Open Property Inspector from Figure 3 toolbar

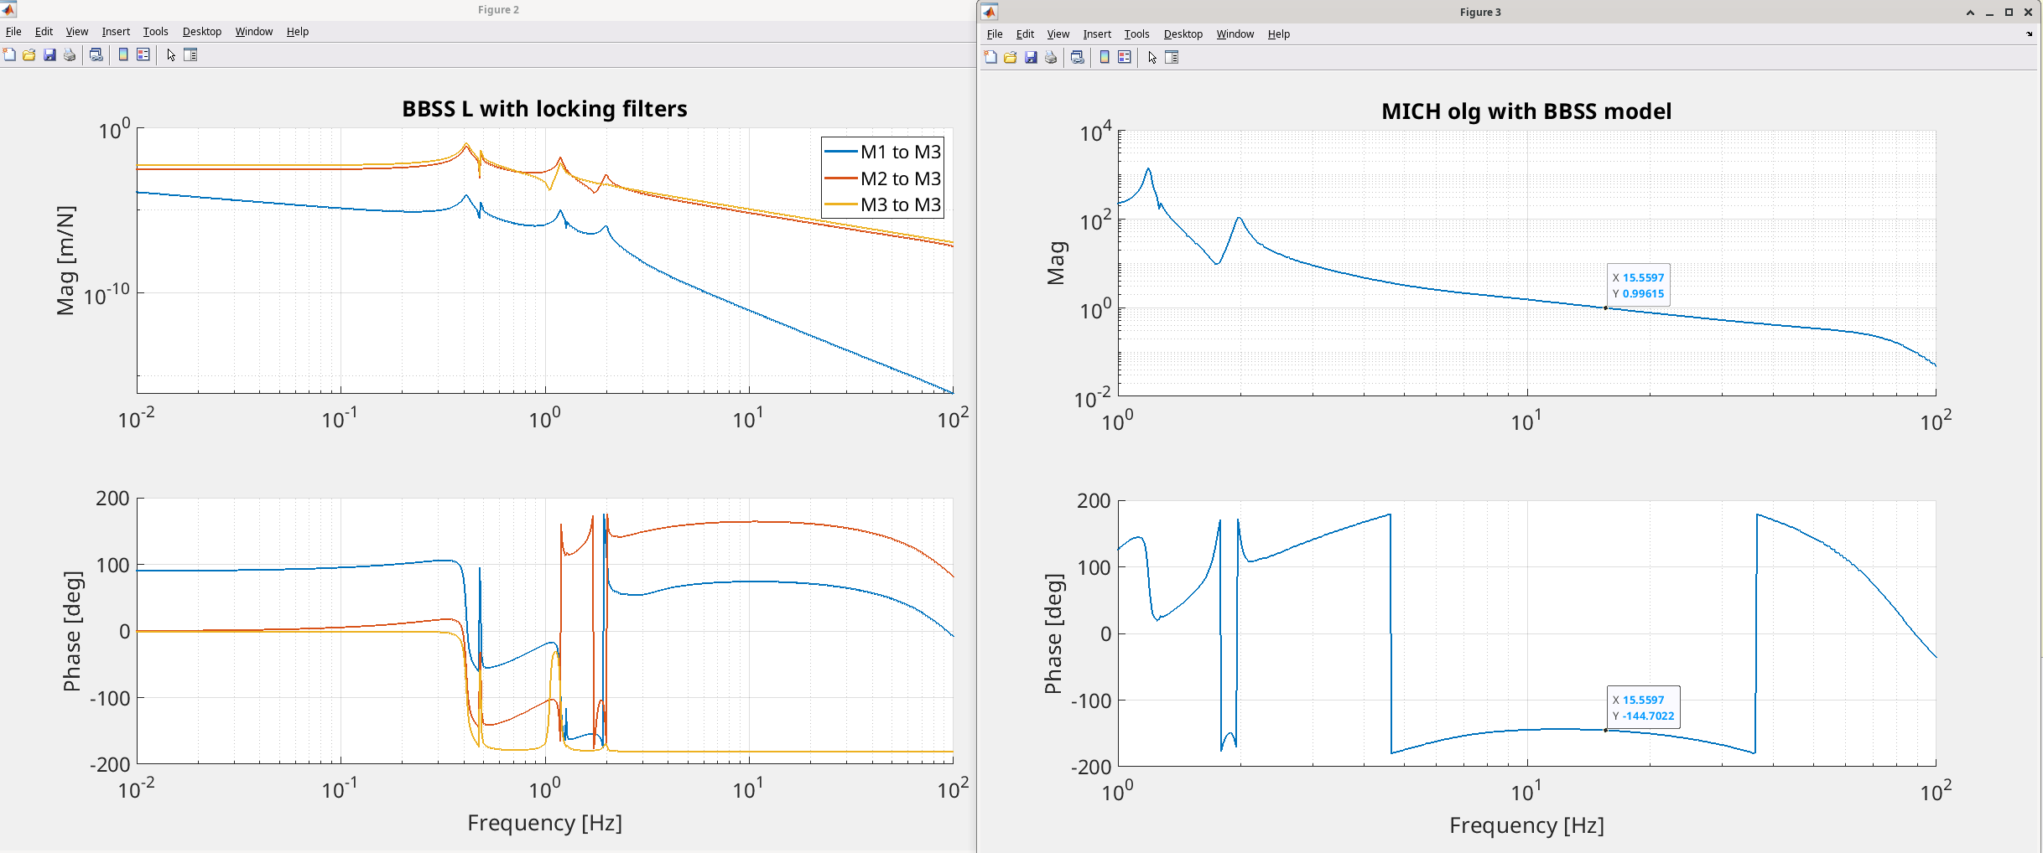(x=1172, y=58)
